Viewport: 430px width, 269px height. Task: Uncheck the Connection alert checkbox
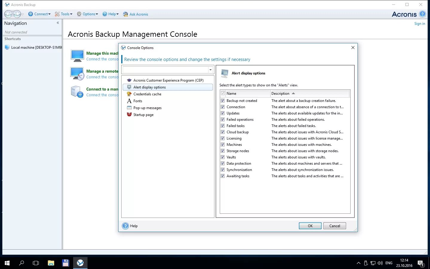click(223, 107)
